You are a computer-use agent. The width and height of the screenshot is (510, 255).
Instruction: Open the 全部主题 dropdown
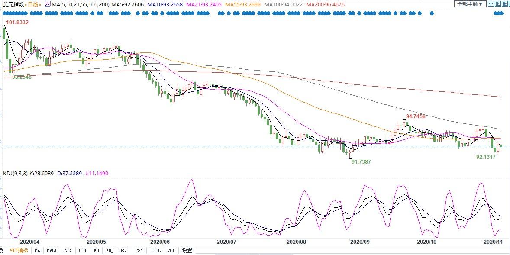coord(470,4)
